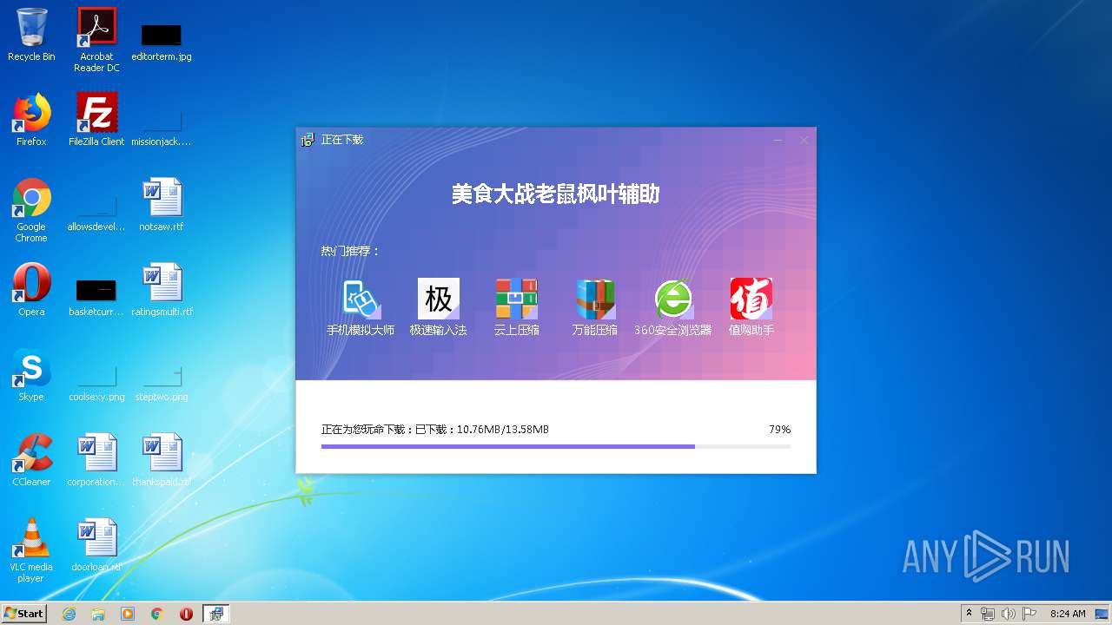Screen dimensions: 1112x625
Task: Open the volume control in tray
Action: (x=1009, y=614)
